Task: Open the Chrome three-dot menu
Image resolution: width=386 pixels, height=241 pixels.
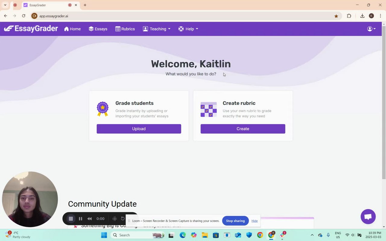Action: pos(381,16)
